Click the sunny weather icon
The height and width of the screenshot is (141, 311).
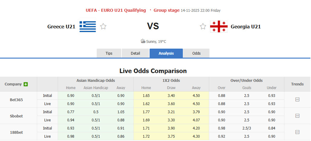(143, 41)
